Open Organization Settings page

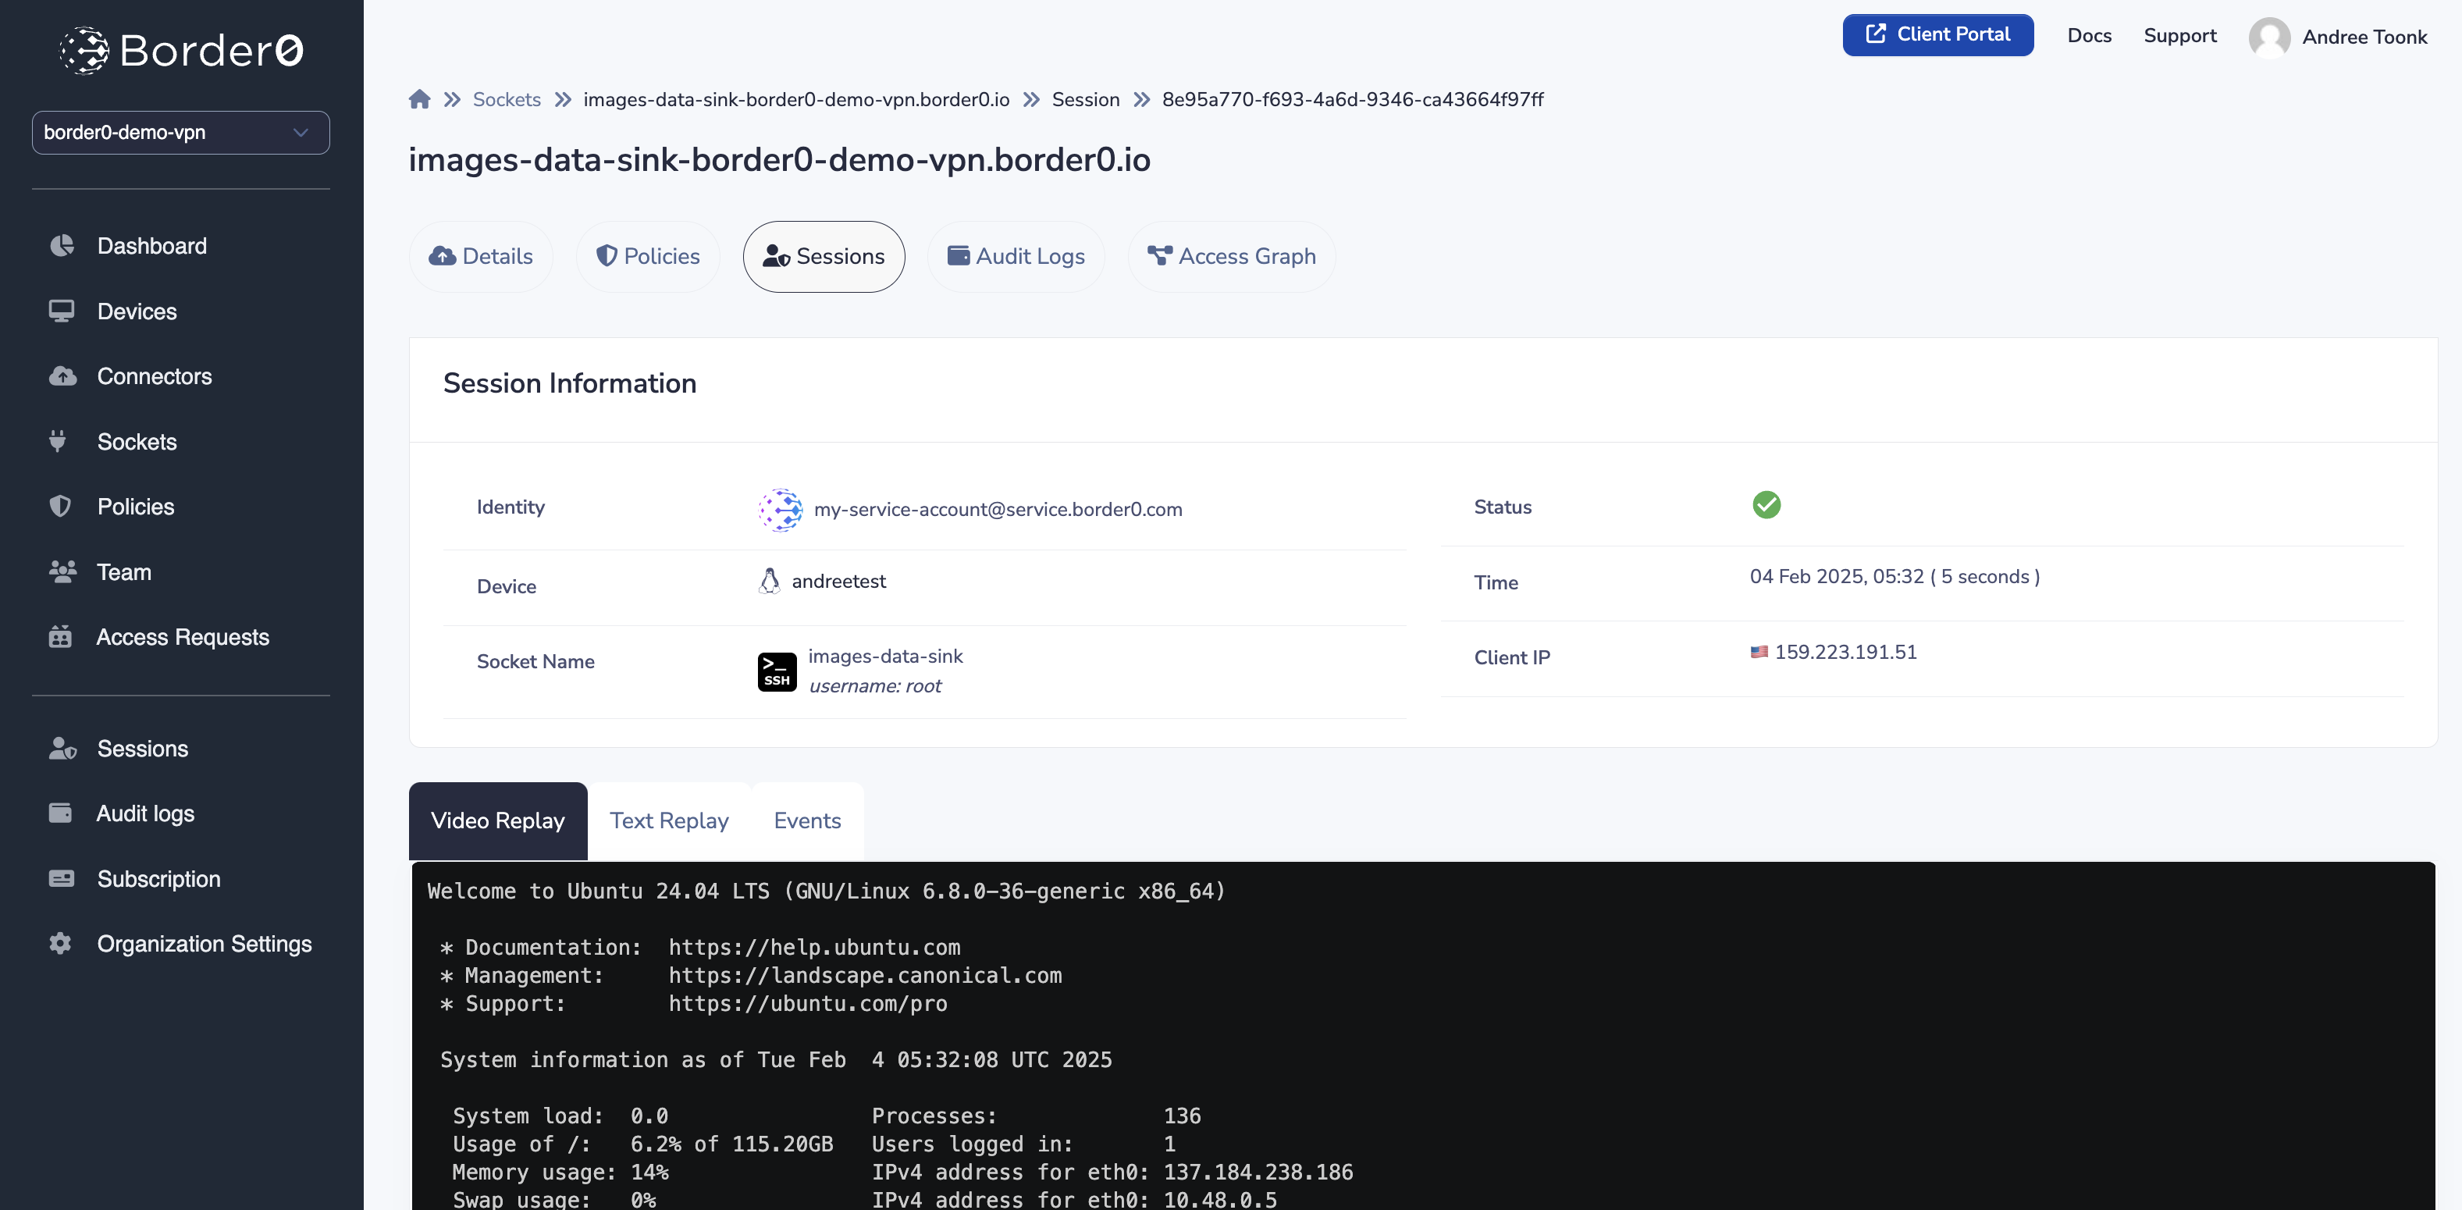(x=205, y=945)
